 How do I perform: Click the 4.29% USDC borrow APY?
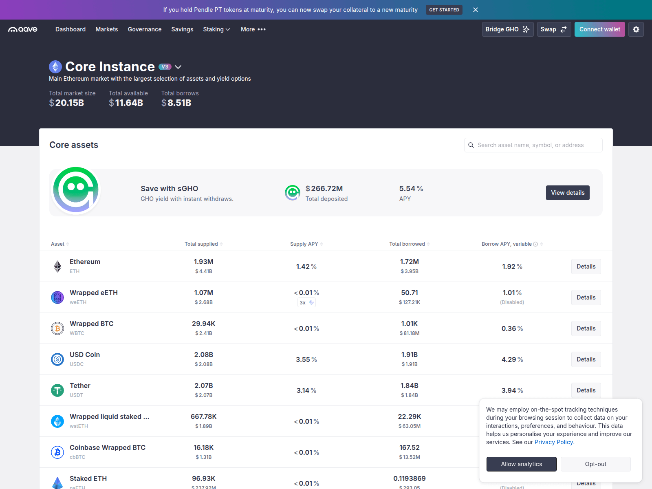click(512, 359)
